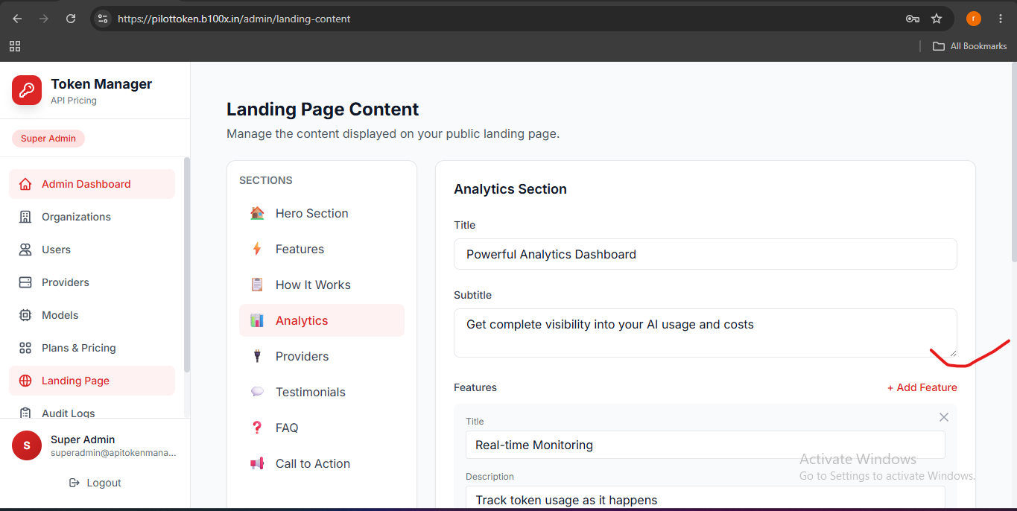This screenshot has height=511, width=1017.
Task: Open site information icon in address bar
Action: tap(103, 19)
